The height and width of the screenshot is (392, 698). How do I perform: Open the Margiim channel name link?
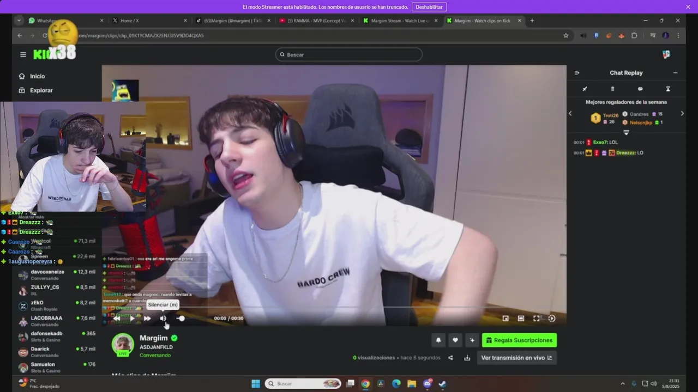pyautogui.click(x=154, y=338)
